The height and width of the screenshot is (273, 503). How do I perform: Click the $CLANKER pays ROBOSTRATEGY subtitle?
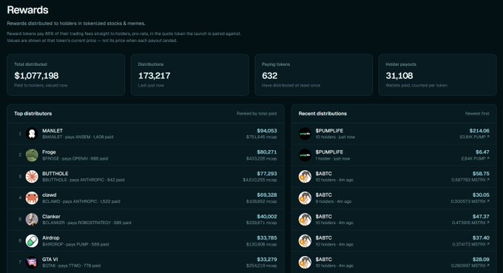point(87,223)
